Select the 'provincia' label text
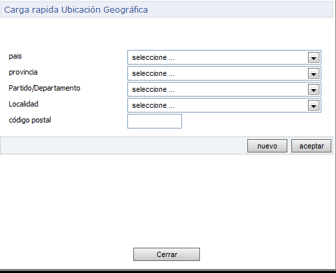Screen dimensions: 336x273 tap(23, 73)
